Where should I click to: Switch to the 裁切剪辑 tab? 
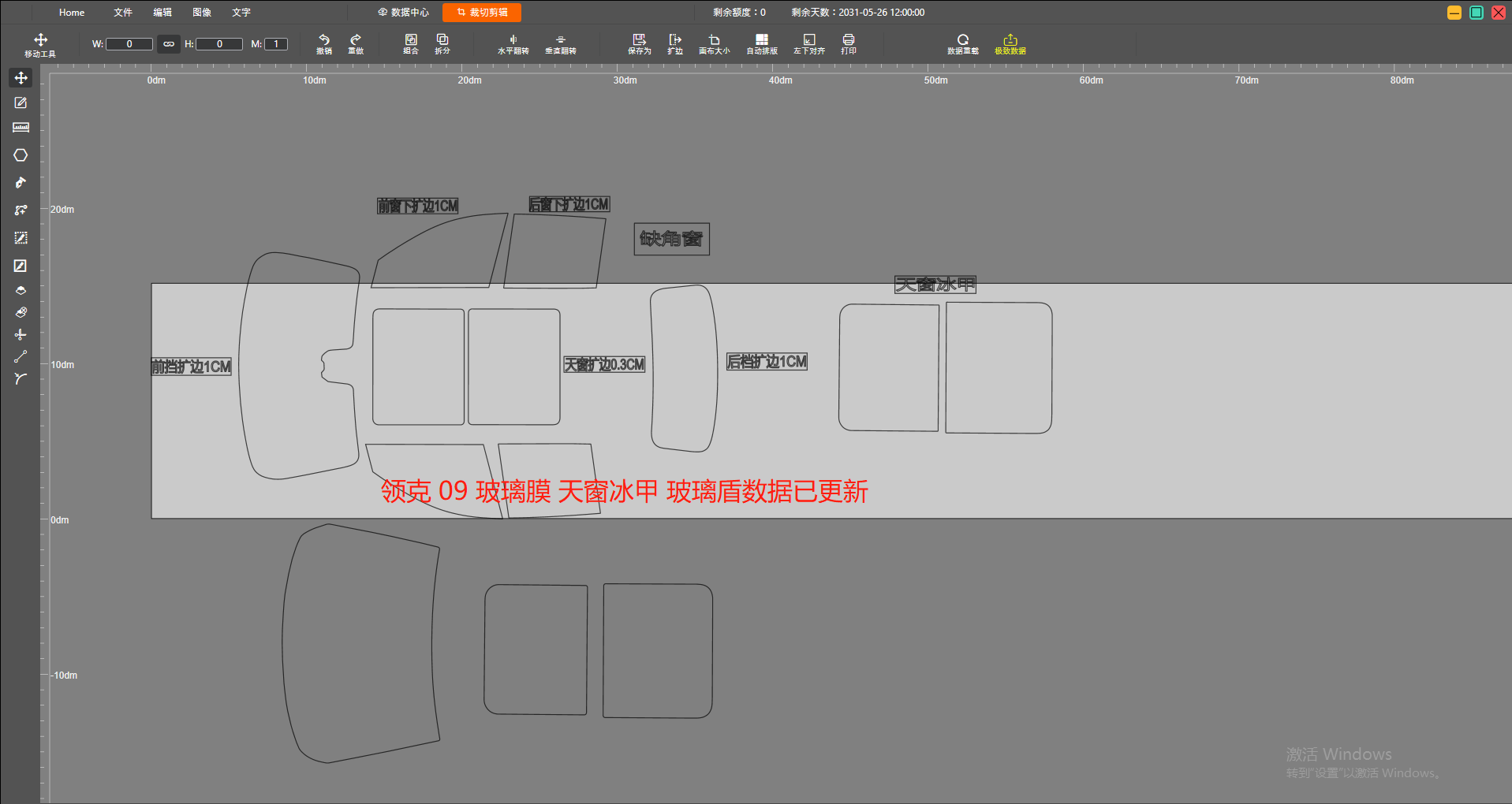[x=482, y=13]
